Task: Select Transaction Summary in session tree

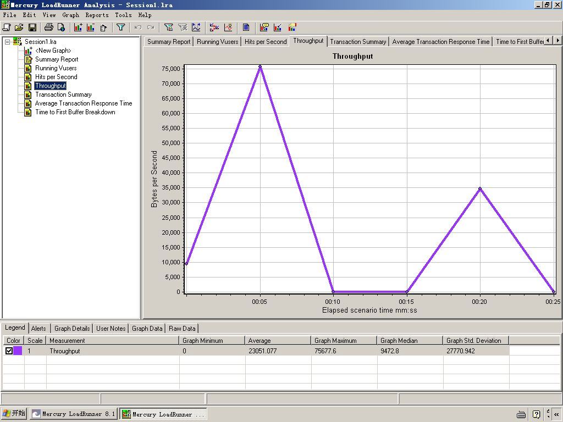Action: pyautogui.click(x=63, y=95)
